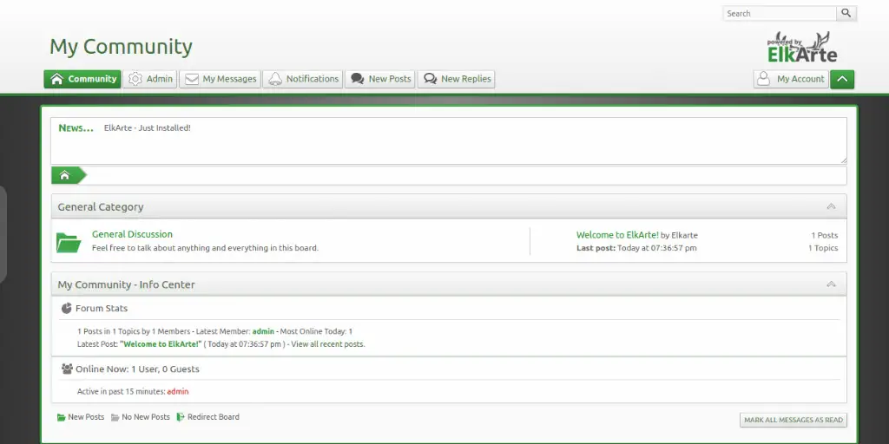Click the General Category heading text
This screenshot has width=889, height=444.
click(x=101, y=206)
